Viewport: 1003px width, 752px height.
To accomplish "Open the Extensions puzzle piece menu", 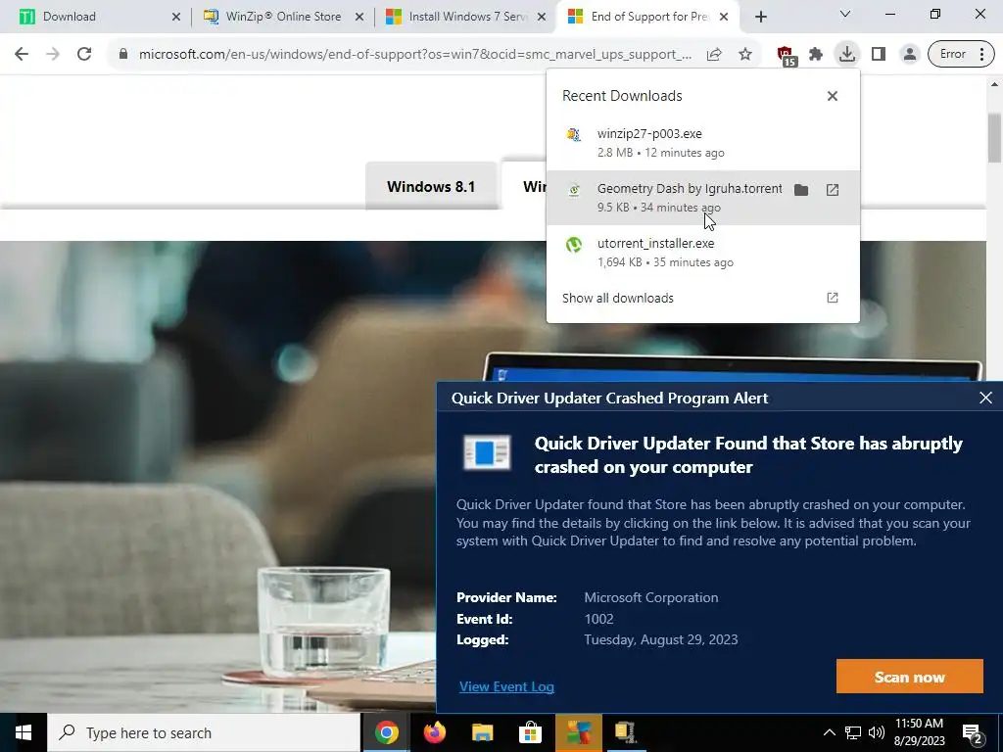I will 816,55.
